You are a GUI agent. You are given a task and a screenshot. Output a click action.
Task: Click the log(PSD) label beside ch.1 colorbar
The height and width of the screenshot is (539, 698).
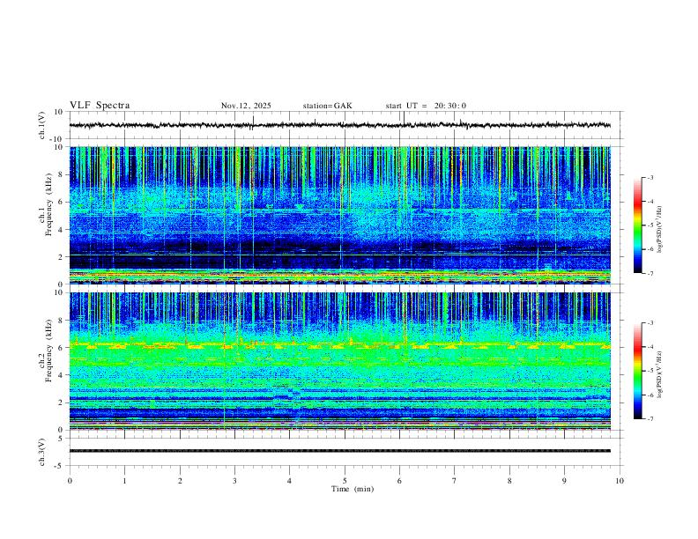coord(660,230)
